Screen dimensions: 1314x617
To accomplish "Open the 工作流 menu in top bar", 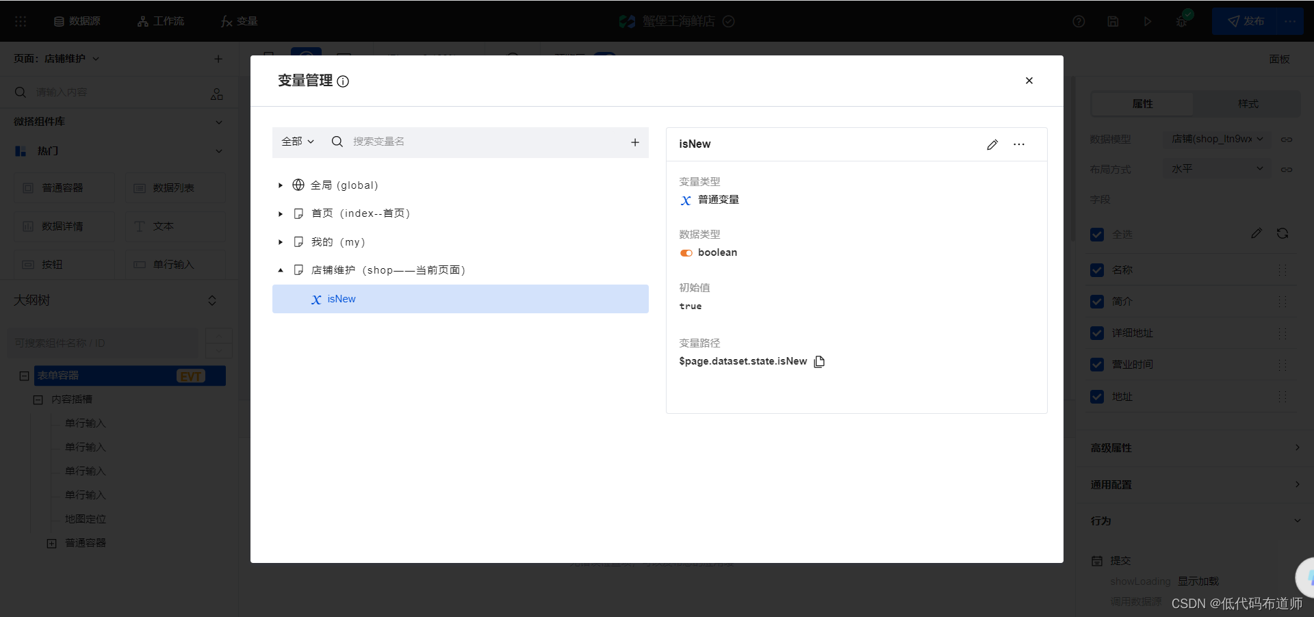I will [161, 21].
